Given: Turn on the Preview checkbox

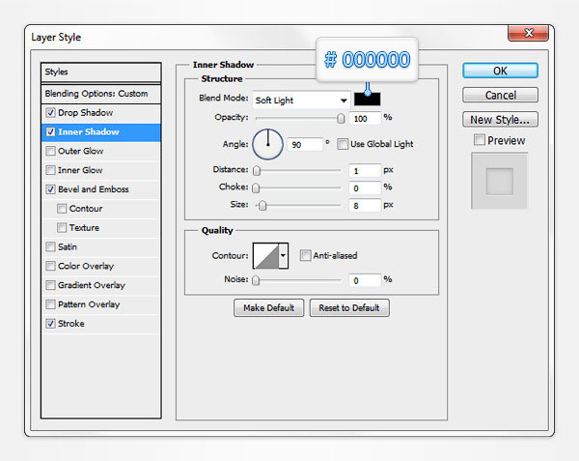Looking at the screenshot, I should click(x=480, y=140).
